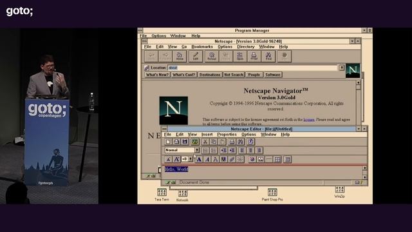Click Net Search directory button
This screenshot has height=232, width=412.
click(x=234, y=75)
